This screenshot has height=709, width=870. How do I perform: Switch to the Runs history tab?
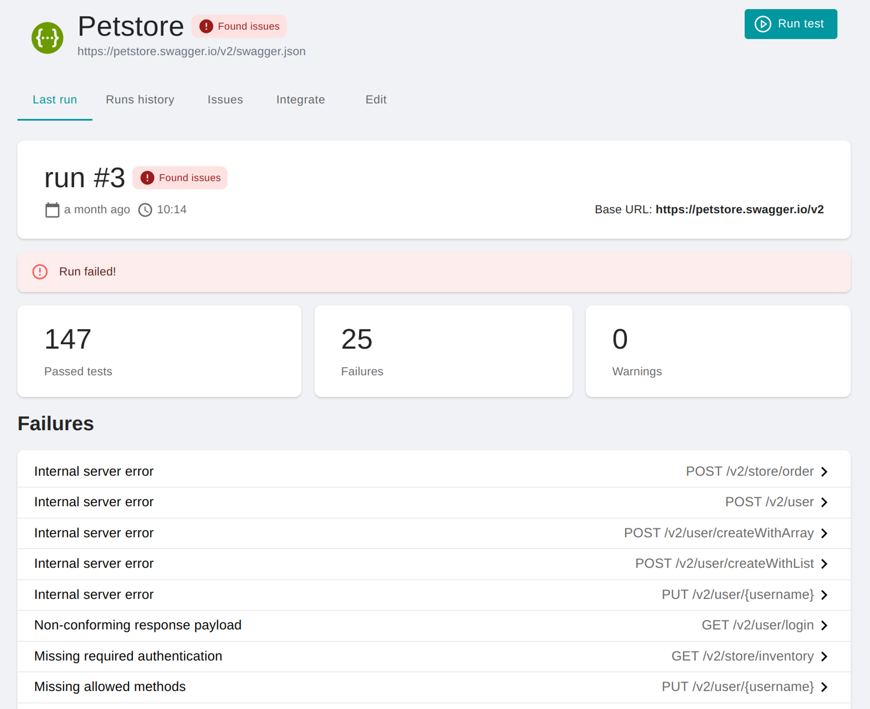(140, 99)
